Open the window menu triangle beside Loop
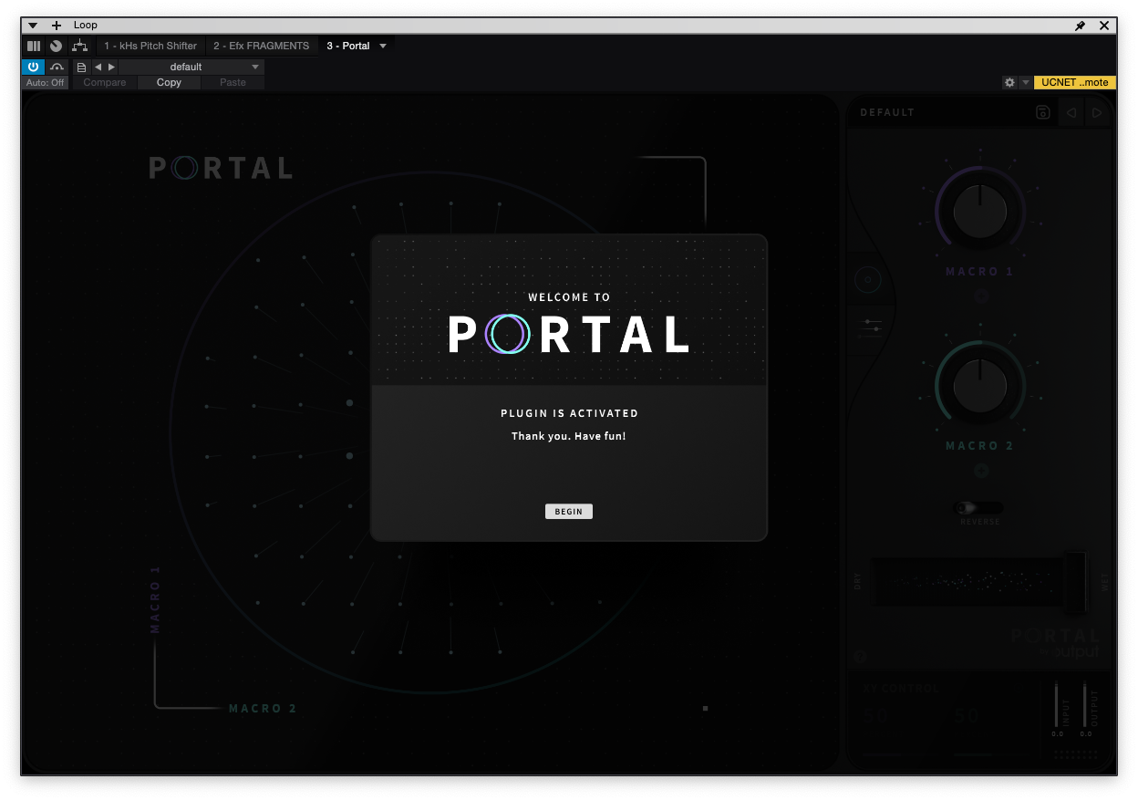The width and height of the screenshot is (1138, 800). coord(33,26)
